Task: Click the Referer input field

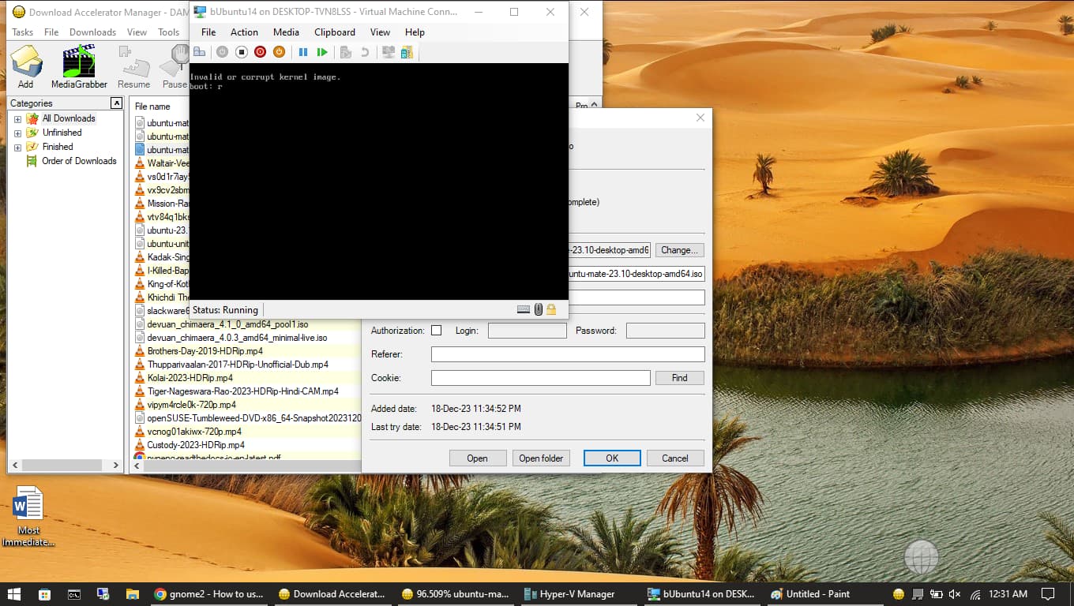Action: coord(567,354)
